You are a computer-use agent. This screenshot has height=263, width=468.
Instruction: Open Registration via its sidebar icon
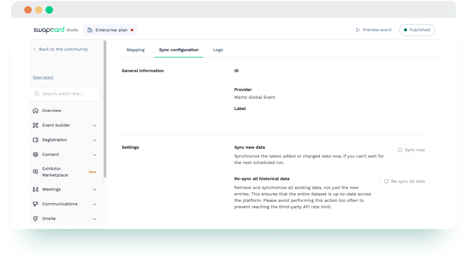pos(35,140)
